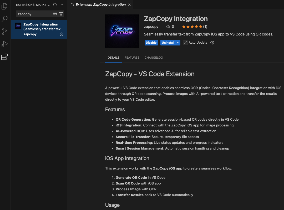Close the ZapCopy Integration editor tab
This screenshot has width=284, height=210.
[x=129, y=5]
